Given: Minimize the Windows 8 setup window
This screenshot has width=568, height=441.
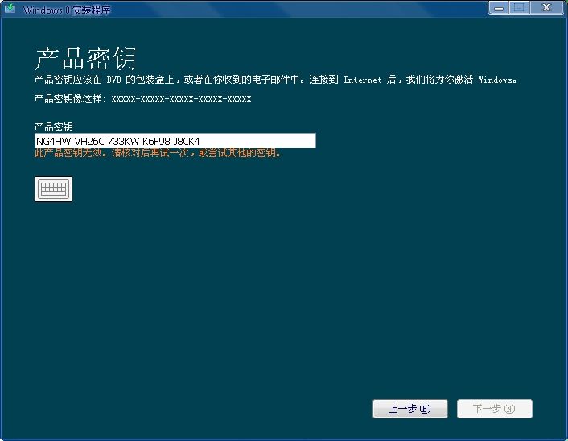Looking at the screenshot, I should (x=499, y=7).
